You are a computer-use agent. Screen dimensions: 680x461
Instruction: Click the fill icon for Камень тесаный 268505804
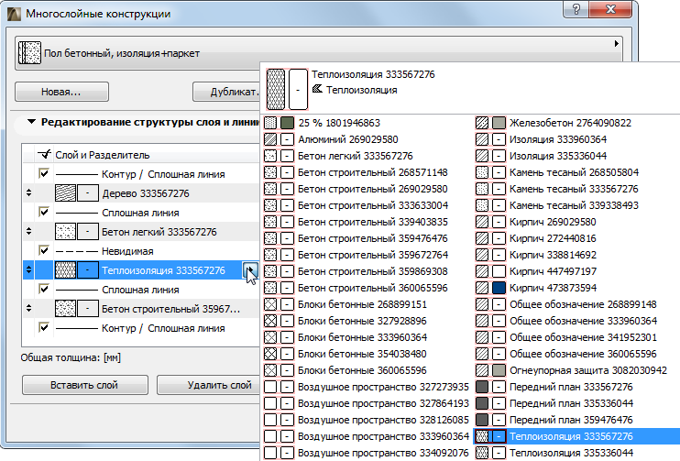pyautogui.click(x=482, y=172)
